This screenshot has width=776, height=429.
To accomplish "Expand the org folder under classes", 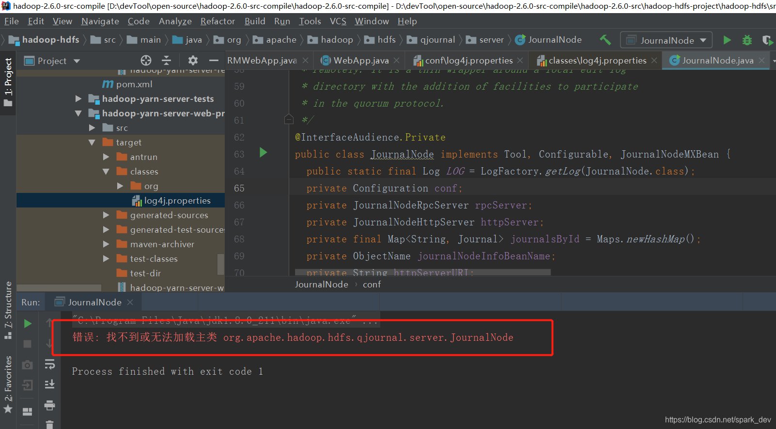I will (120, 186).
